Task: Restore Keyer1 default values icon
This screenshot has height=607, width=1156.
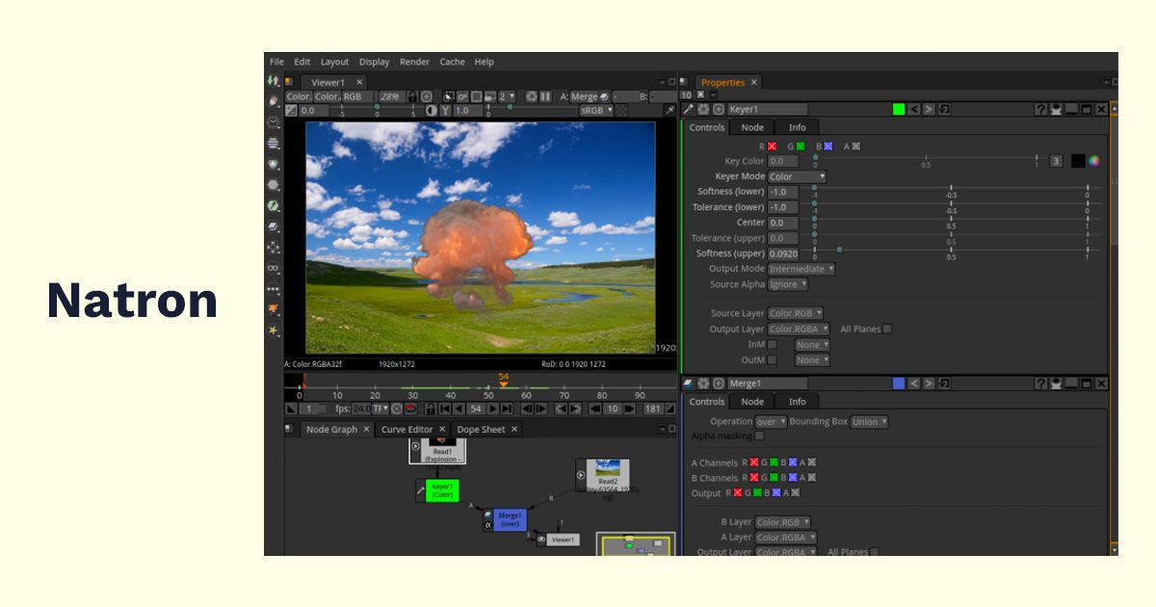Action: click(x=944, y=109)
